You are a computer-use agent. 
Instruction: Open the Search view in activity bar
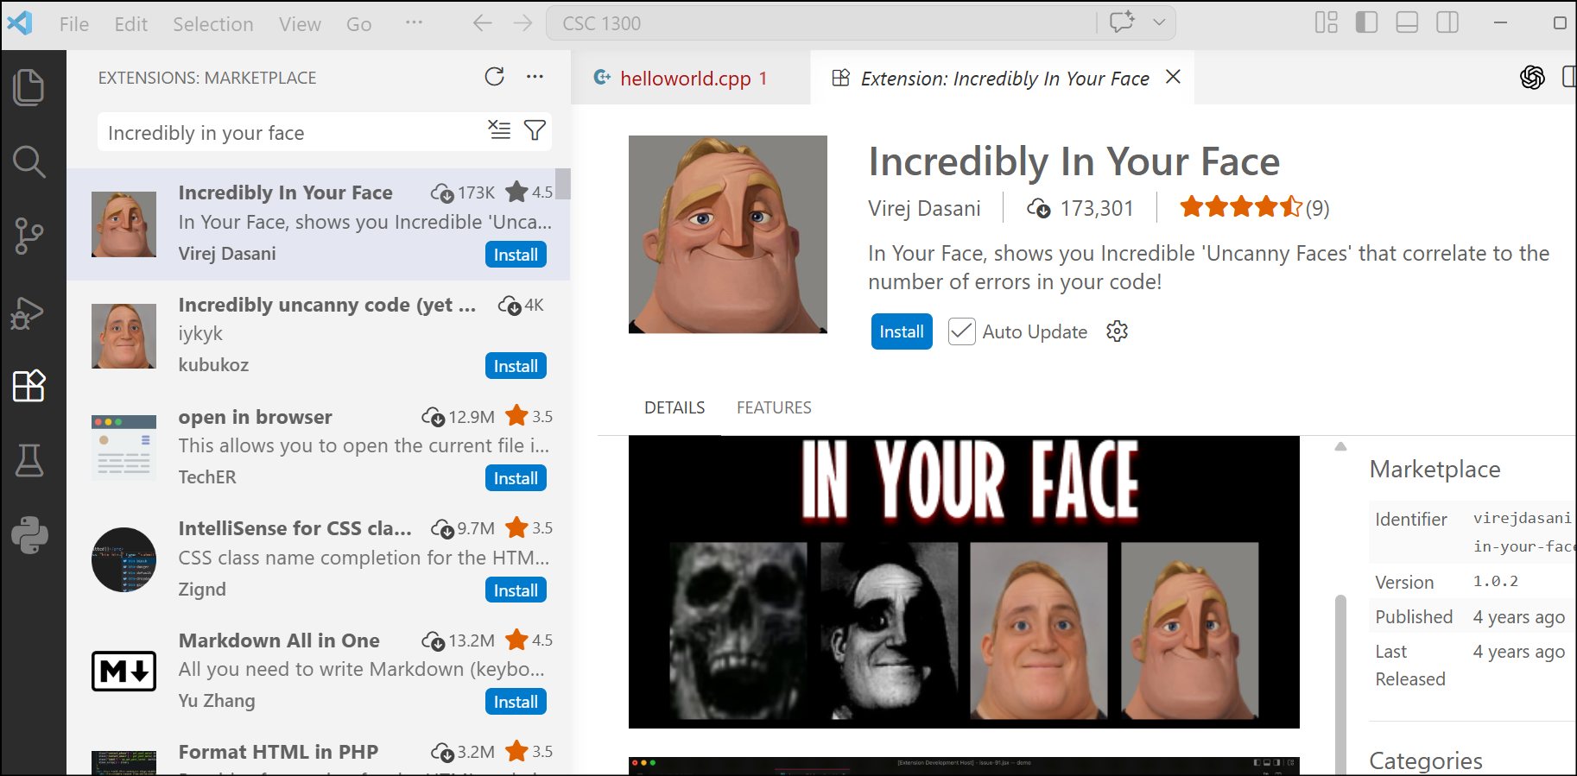click(x=28, y=161)
